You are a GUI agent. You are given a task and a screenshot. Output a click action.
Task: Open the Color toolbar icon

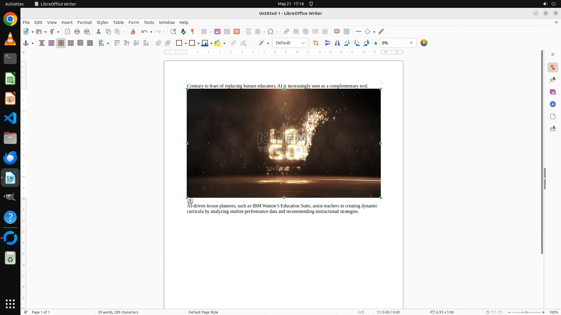click(424, 43)
